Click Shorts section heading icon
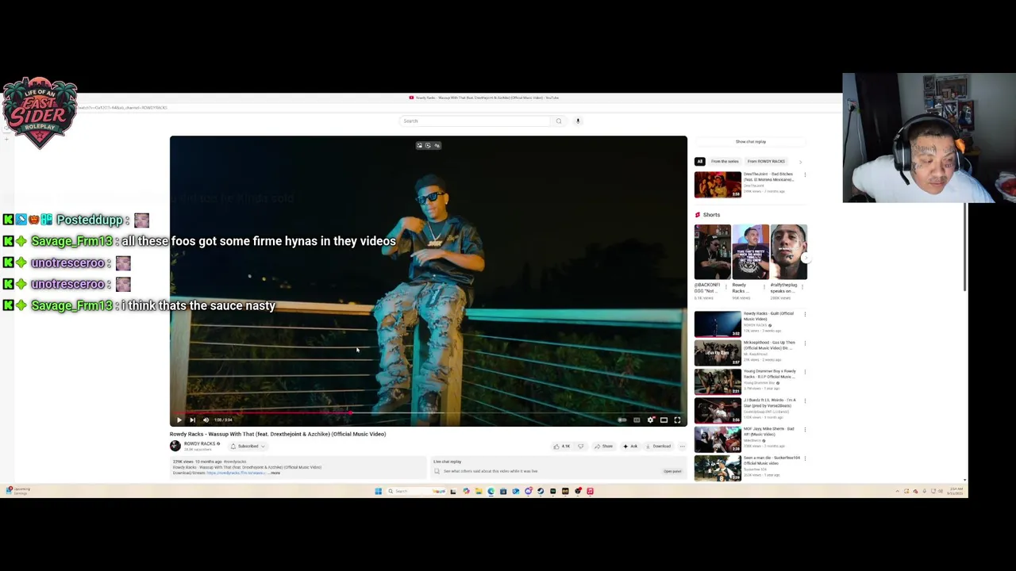1016x571 pixels. click(x=698, y=215)
